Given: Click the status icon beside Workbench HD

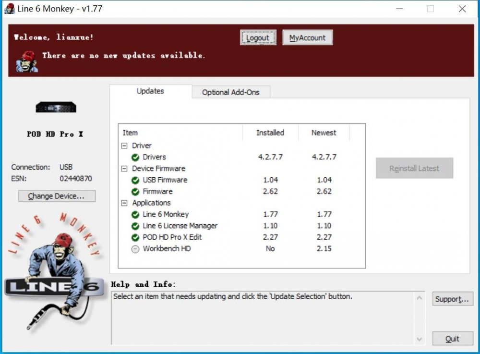Looking at the screenshot, I should (135, 249).
